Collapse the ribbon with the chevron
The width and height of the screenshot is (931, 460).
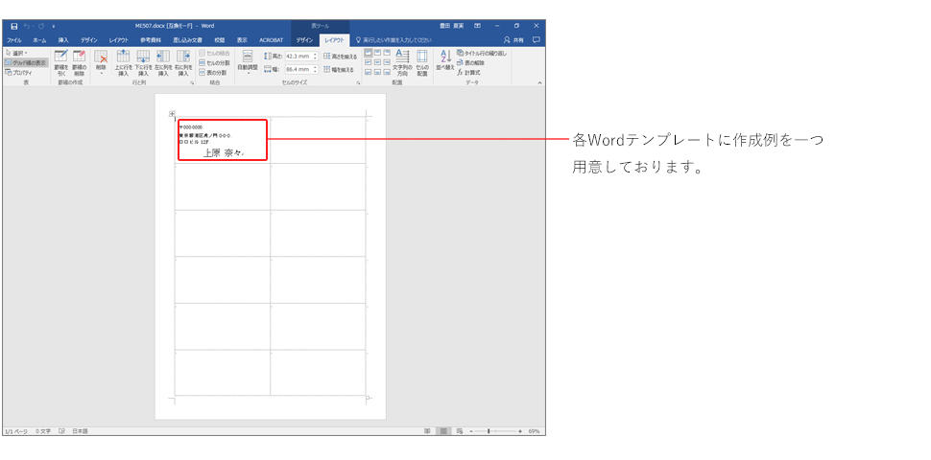(539, 83)
